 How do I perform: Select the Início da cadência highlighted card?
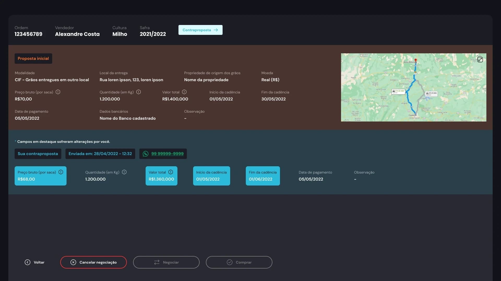(212, 176)
